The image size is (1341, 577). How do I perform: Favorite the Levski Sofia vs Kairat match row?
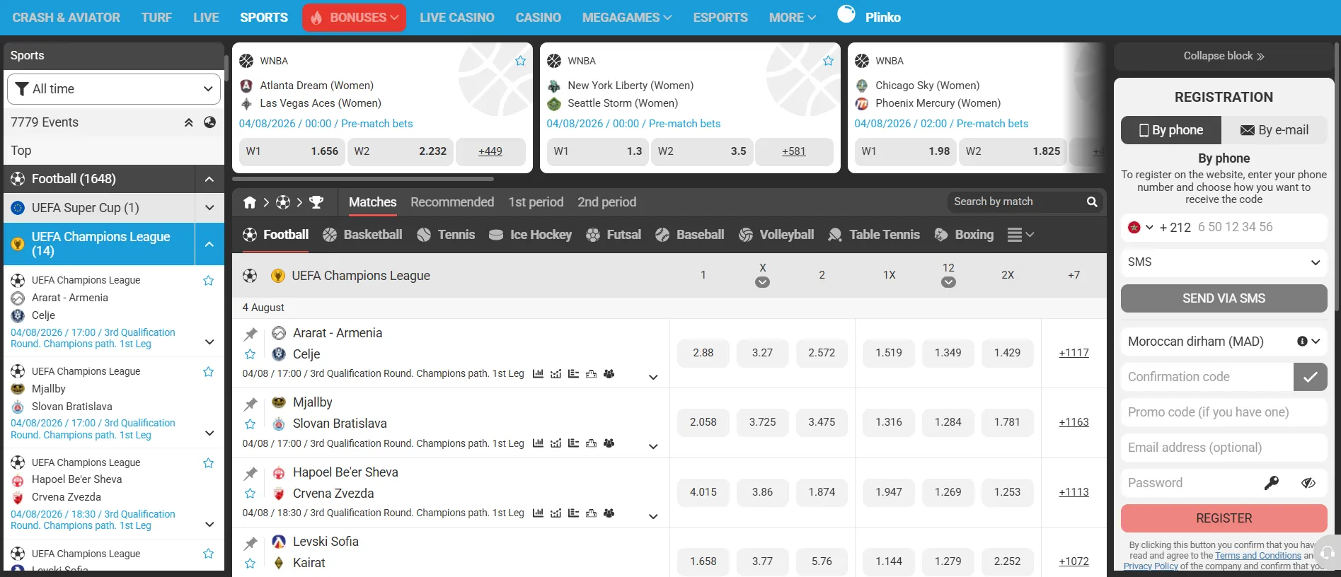coord(250,564)
